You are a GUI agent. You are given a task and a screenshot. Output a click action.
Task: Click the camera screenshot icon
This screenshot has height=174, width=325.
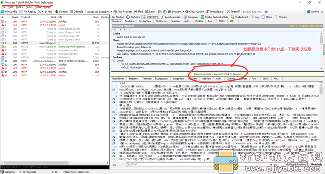pos(160,12)
